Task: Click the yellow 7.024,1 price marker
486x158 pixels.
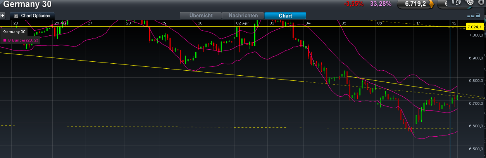Action: point(475,27)
